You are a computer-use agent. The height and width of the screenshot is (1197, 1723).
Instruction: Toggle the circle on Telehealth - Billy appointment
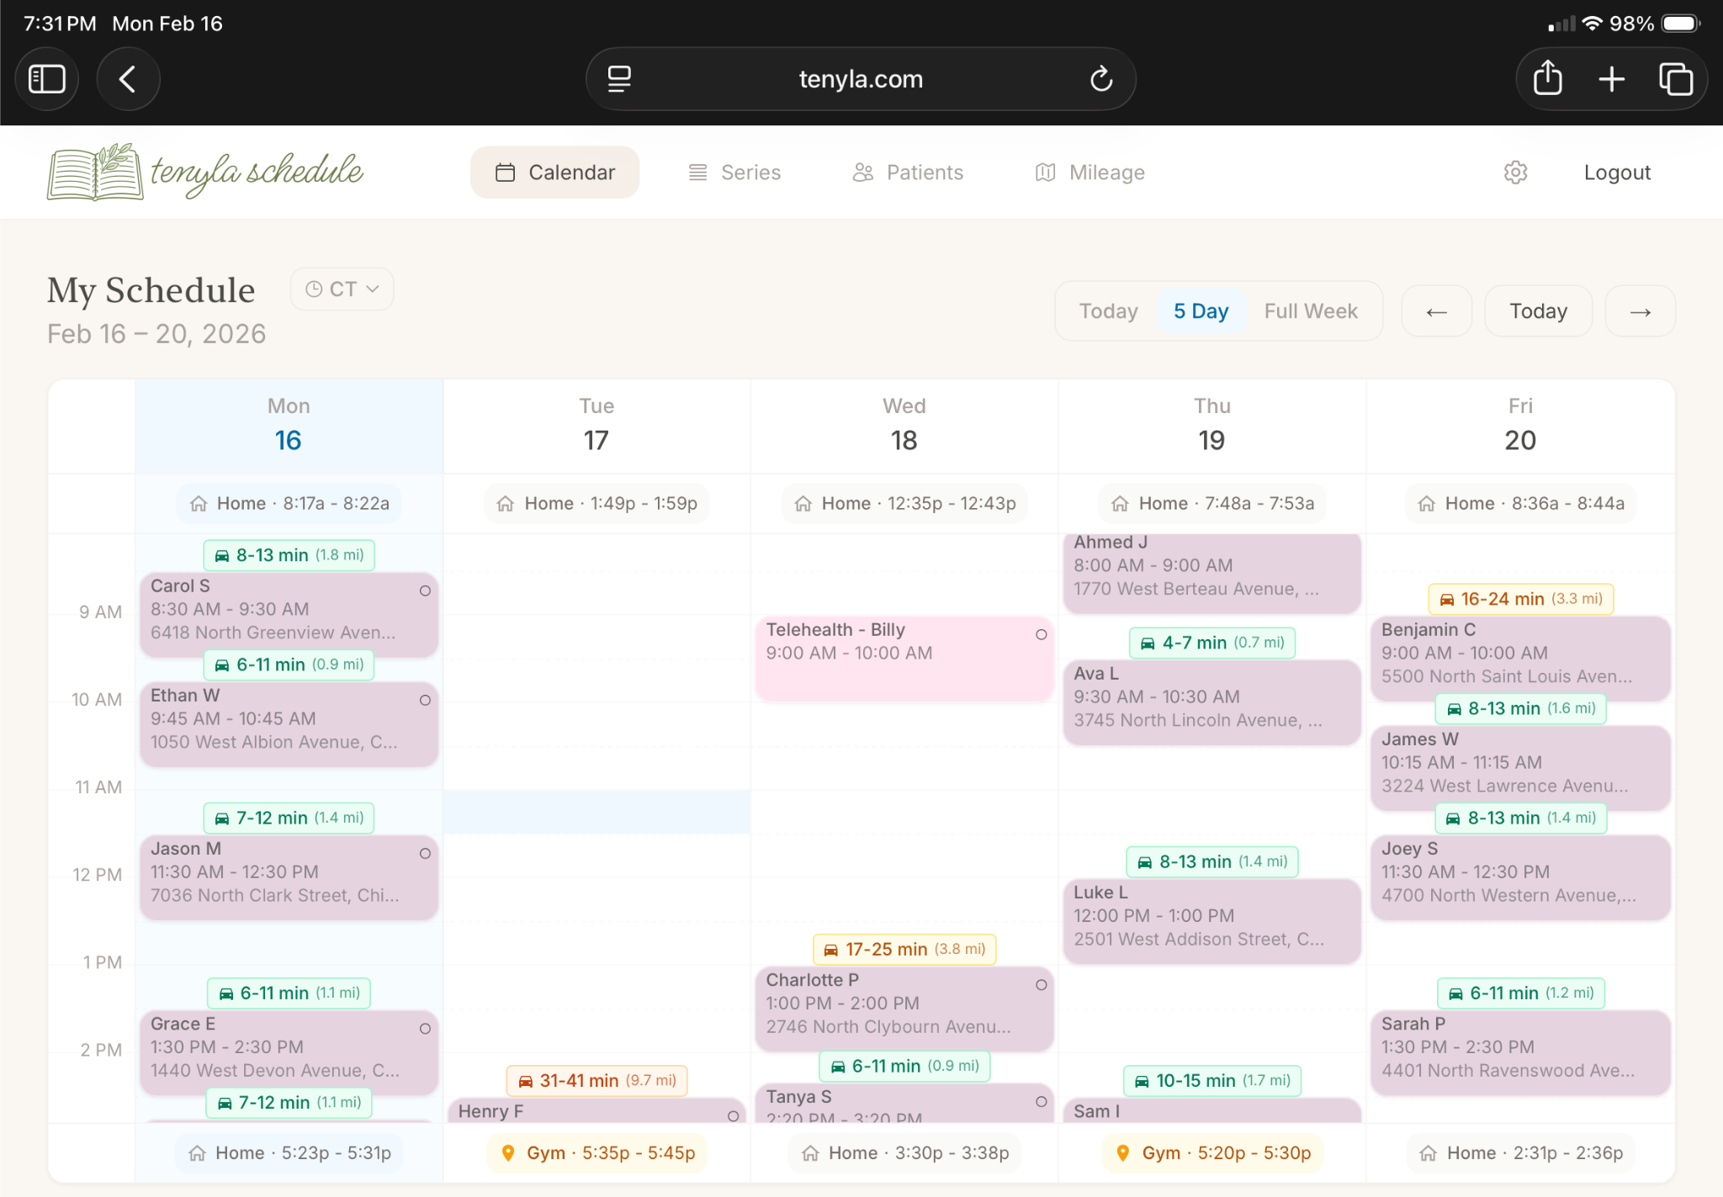coord(1041,635)
